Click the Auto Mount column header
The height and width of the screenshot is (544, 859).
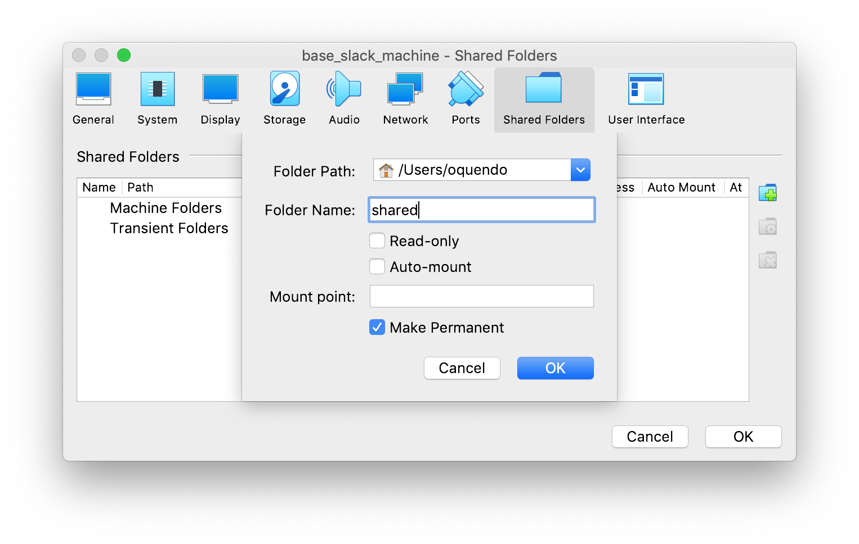(682, 187)
